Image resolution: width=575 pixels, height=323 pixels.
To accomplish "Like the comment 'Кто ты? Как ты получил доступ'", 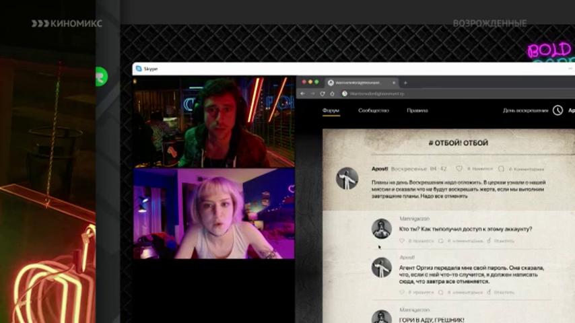I will coord(402,241).
